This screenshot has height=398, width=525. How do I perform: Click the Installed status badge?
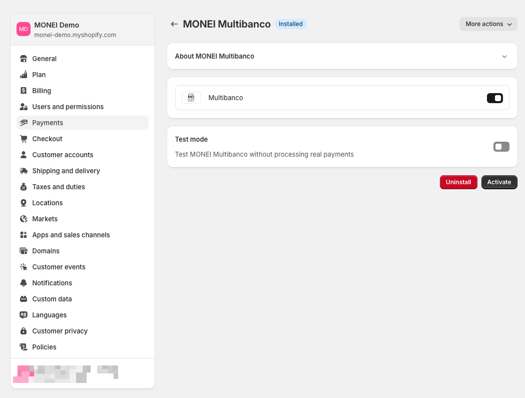pos(291,24)
